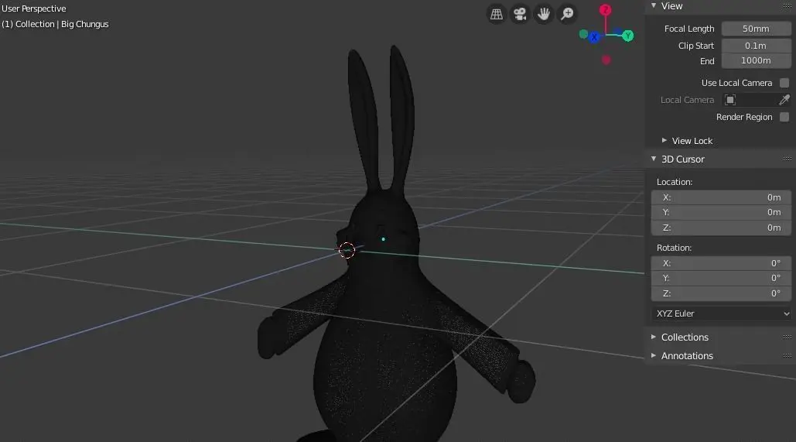
Task: Enable Render Region checkbox
Action: (784, 117)
